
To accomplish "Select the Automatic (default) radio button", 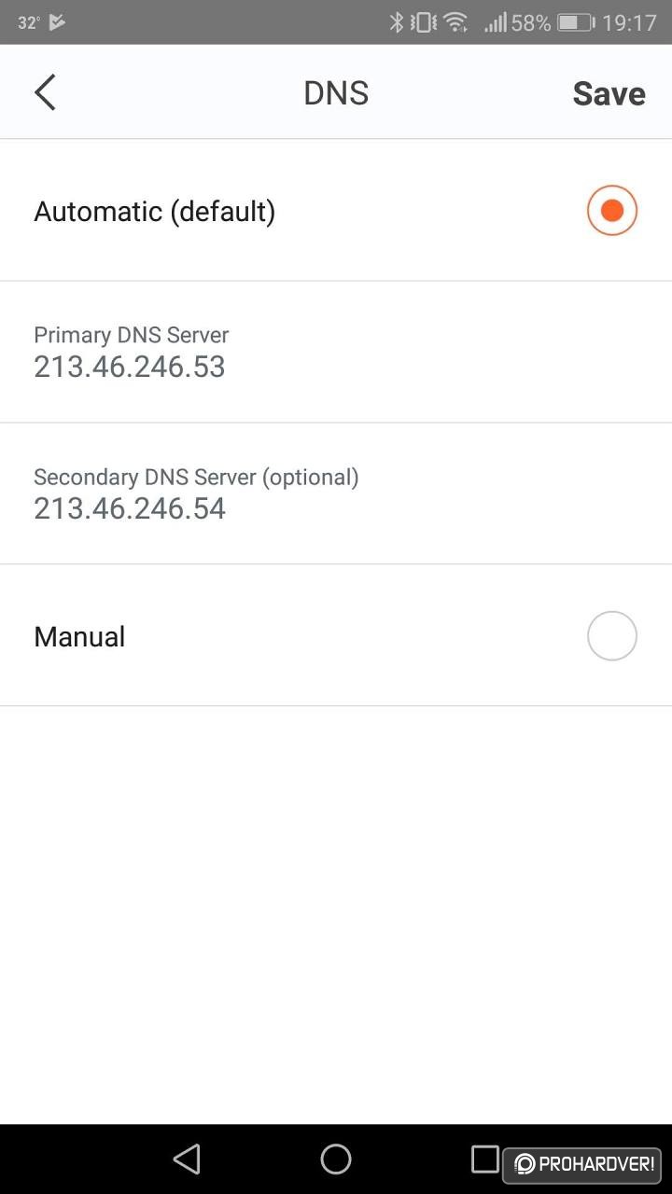I will pyautogui.click(x=612, y=211).
